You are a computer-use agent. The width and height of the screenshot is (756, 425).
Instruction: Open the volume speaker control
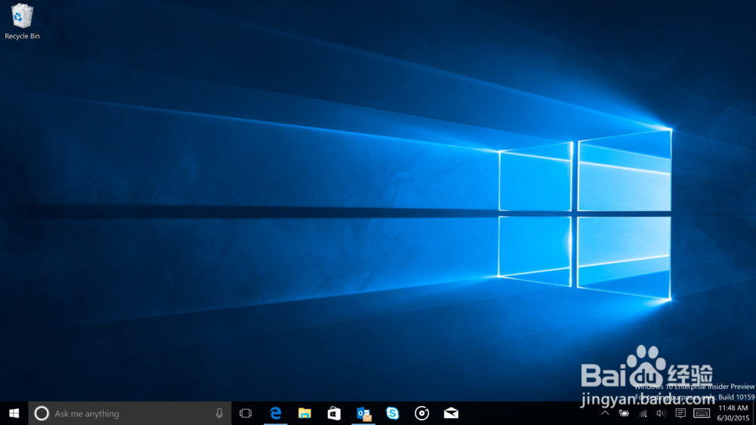pyautogui.click(x=661, y=414)
